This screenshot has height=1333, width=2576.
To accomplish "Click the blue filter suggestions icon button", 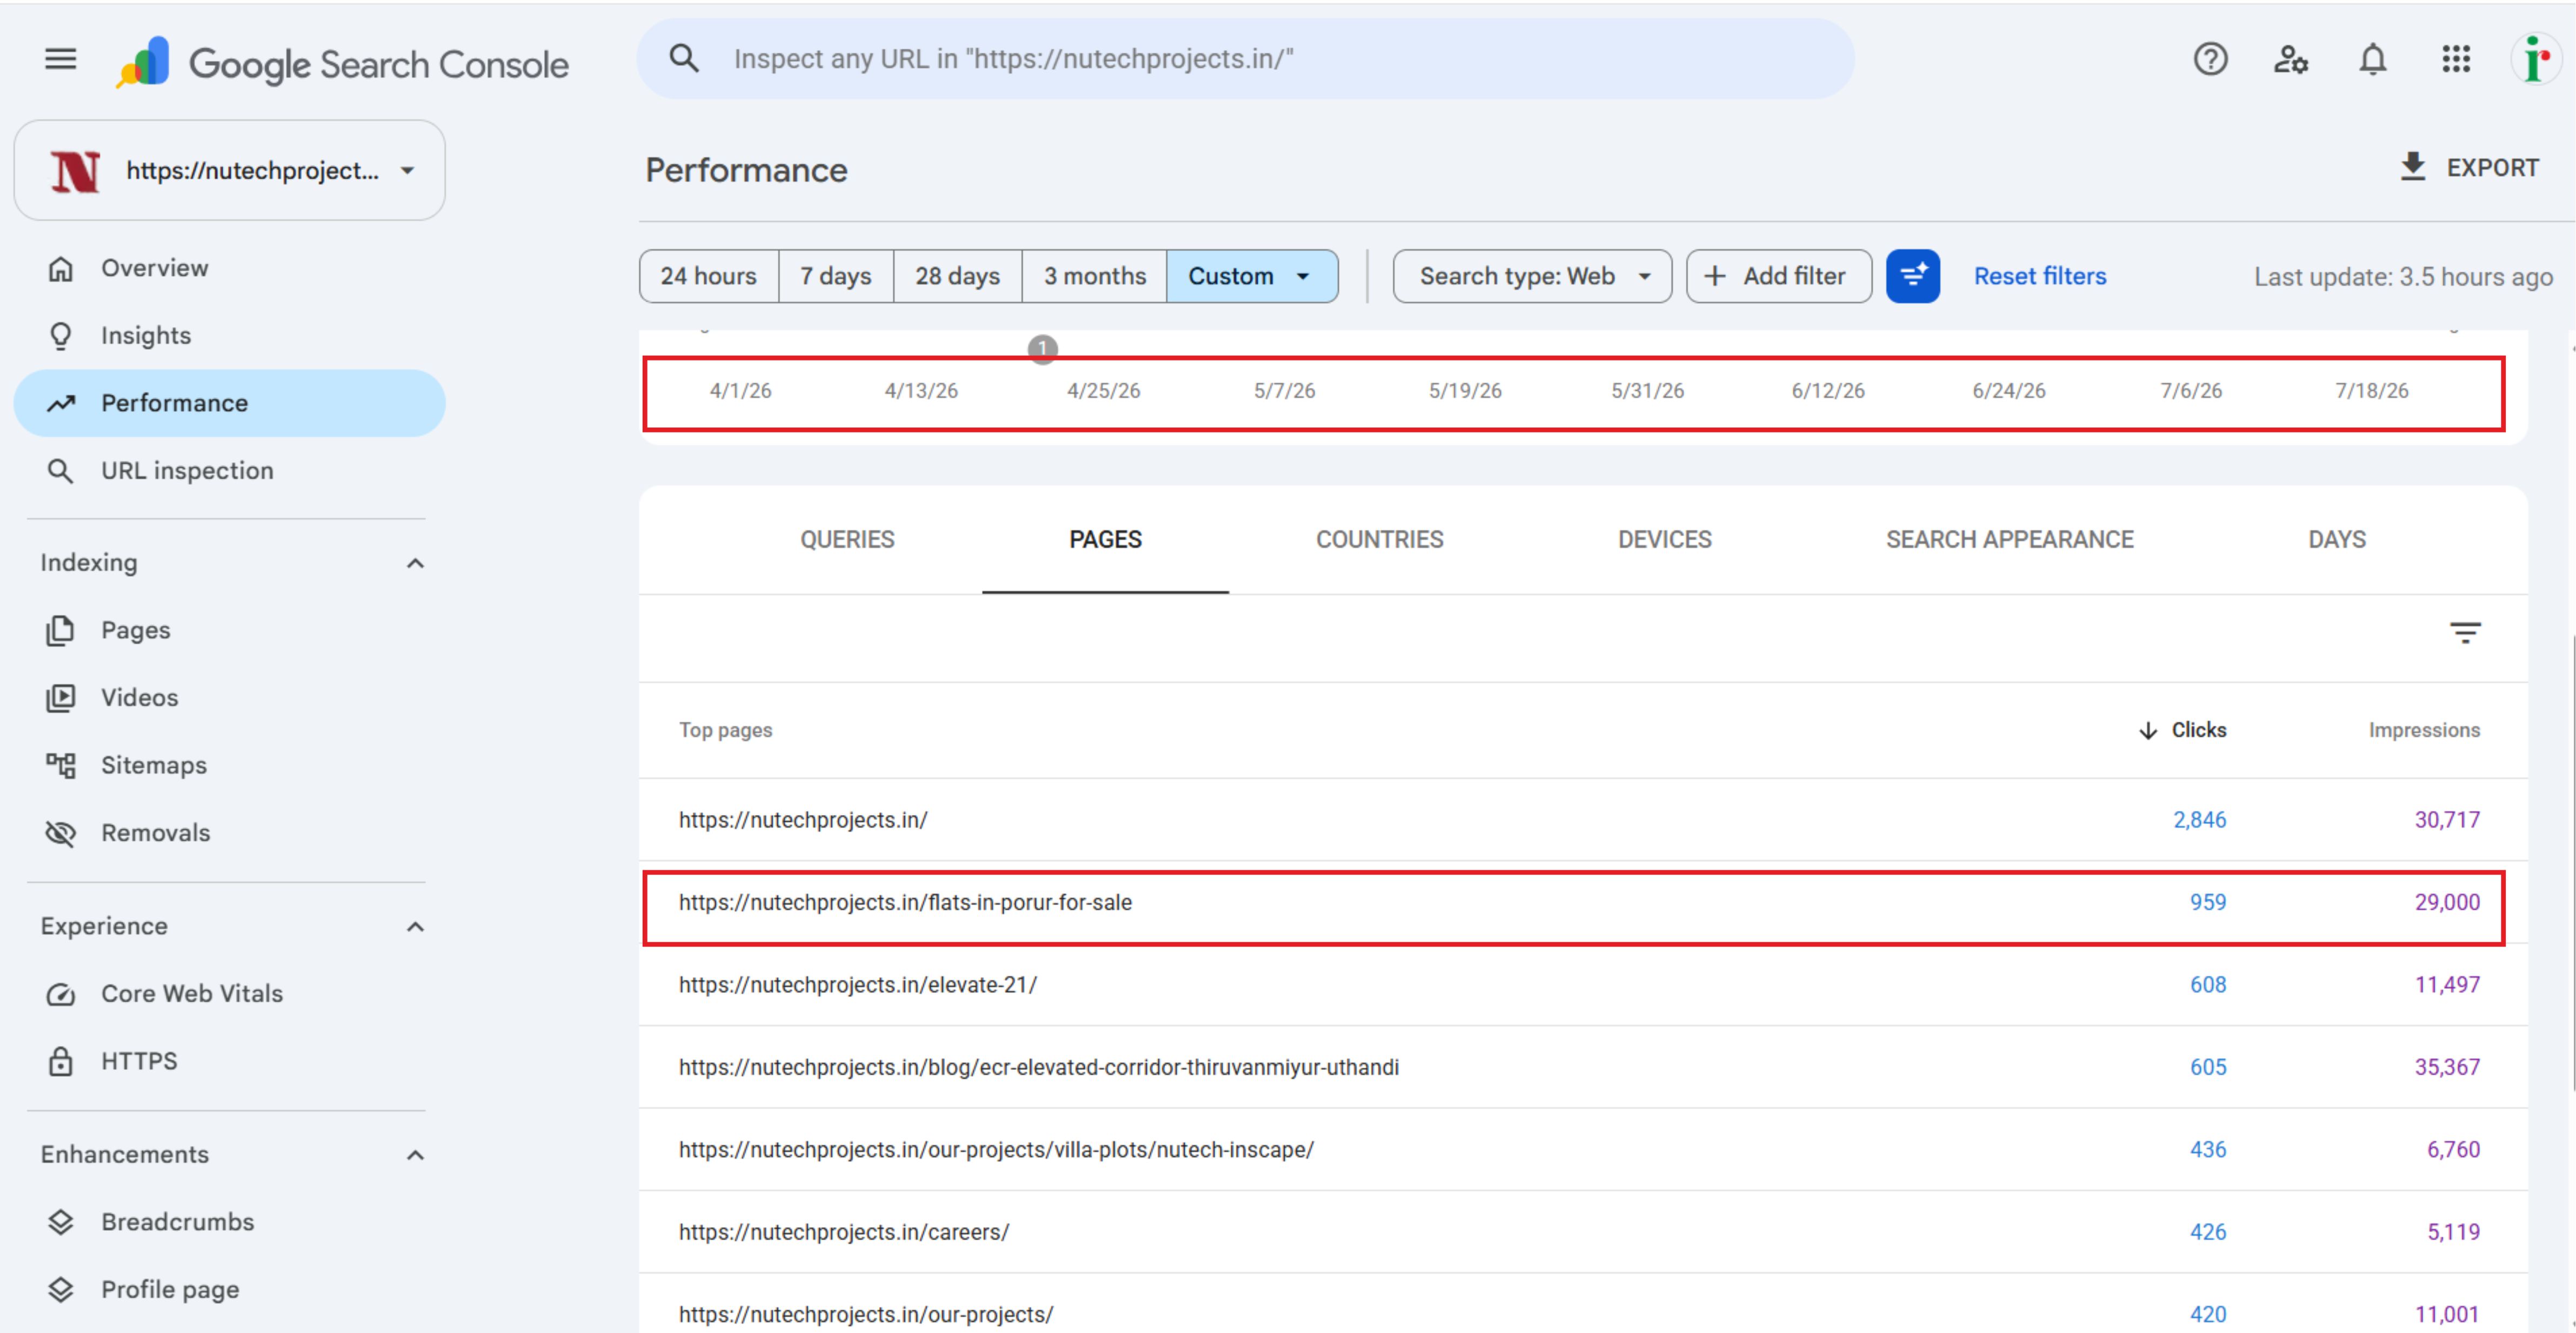I will tap(1912, 276).
